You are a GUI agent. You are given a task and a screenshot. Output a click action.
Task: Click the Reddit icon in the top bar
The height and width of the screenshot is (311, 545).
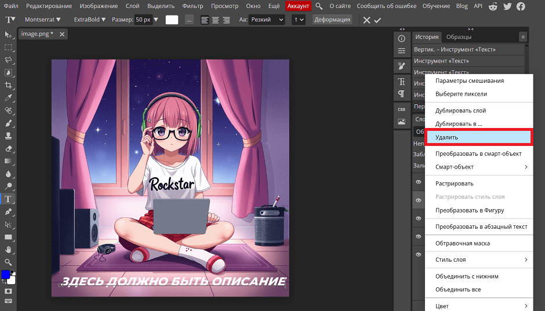point(493,6)
